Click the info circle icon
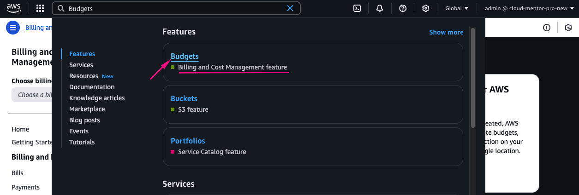Image resolution: width=579 pixels, height=195 pixels. pyautogui.click(x=547, y=28)
